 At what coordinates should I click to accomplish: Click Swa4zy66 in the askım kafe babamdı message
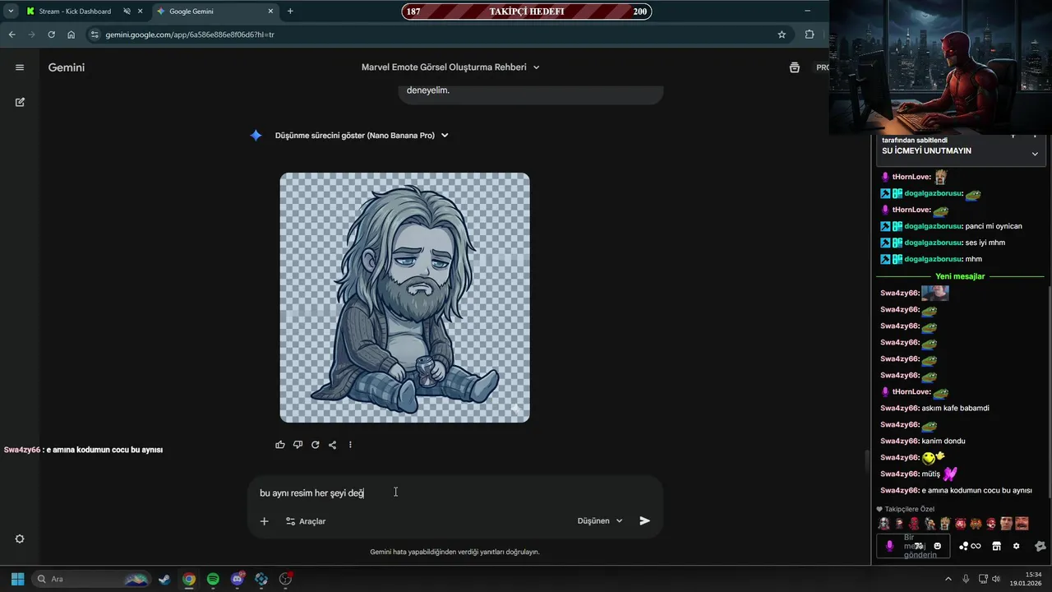pyautogui.click(x=899, y=408)
